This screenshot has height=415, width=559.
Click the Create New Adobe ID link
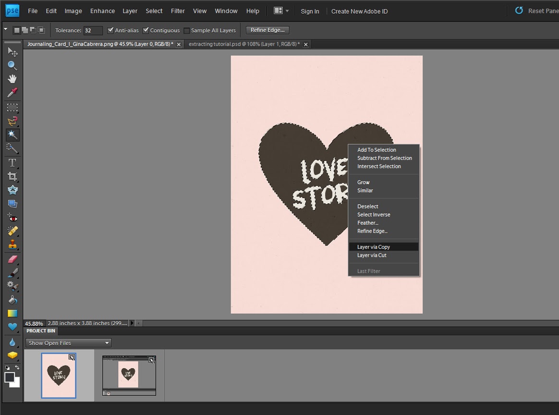click(x=359, y=11)
